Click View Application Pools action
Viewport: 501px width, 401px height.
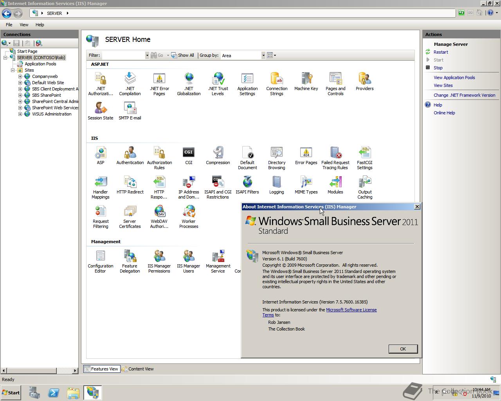pos(454,78)
